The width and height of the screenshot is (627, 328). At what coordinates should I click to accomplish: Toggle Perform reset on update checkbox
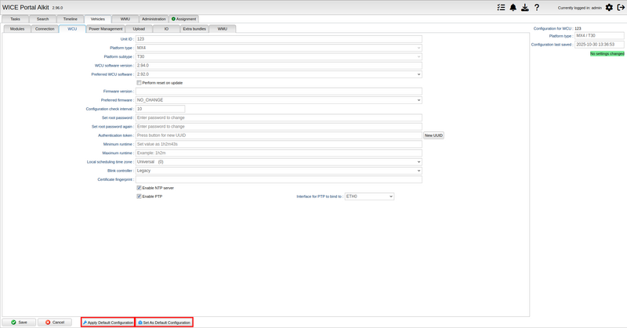pos(140,82)
